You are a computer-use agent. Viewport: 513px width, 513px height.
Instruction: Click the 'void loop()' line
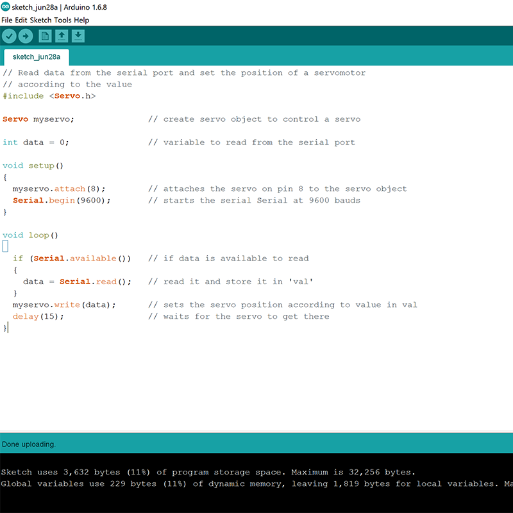click(x=30, y=235)
